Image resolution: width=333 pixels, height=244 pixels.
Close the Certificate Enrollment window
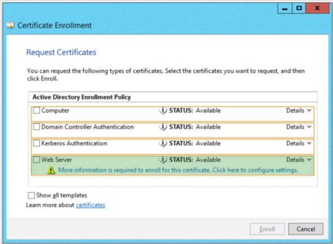pyautogui.click(x=317, y=9)
